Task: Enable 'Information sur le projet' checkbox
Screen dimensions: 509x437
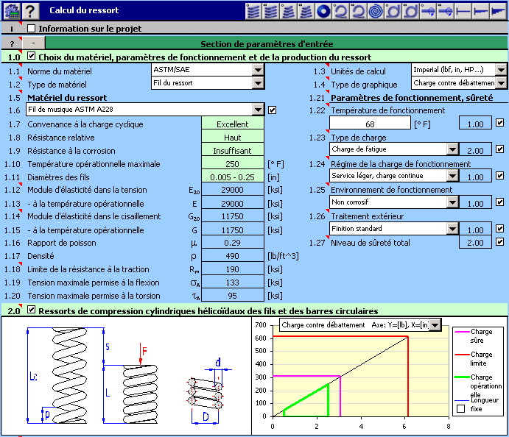Action: (31, 29)
